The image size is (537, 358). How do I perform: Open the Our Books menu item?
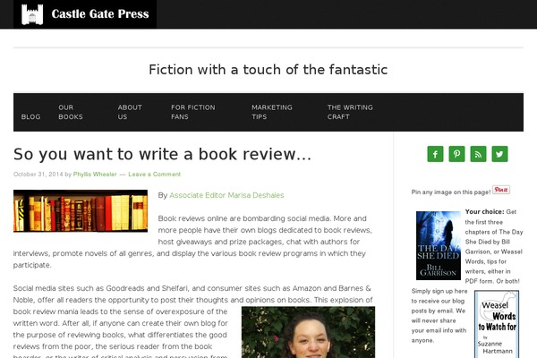point(71,112)
